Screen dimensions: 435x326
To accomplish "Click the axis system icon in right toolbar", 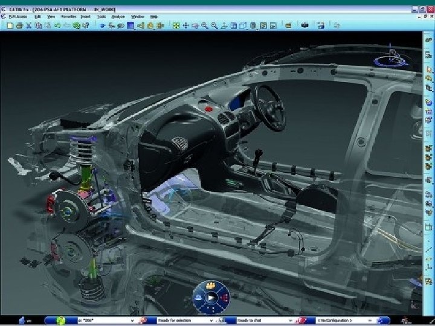I will (429, 267).
